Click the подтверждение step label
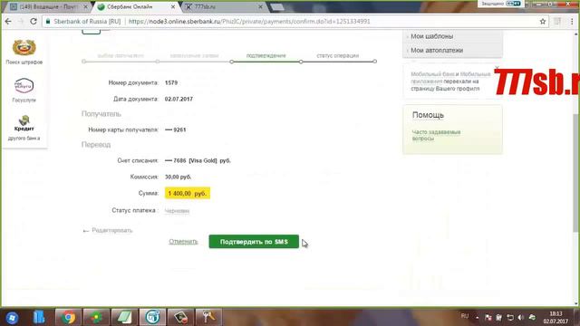The image size is (580, 326). point(266,55)
